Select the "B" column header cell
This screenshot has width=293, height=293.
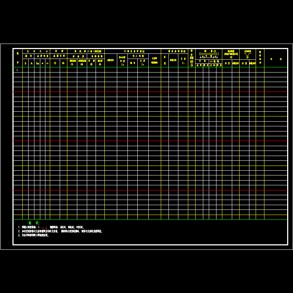click(x=25, y=63)
